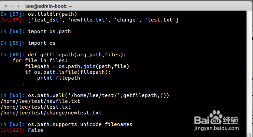
Task: Click the /home/lee/test/change/newtest.txt output path
Action: coord(51,113)
